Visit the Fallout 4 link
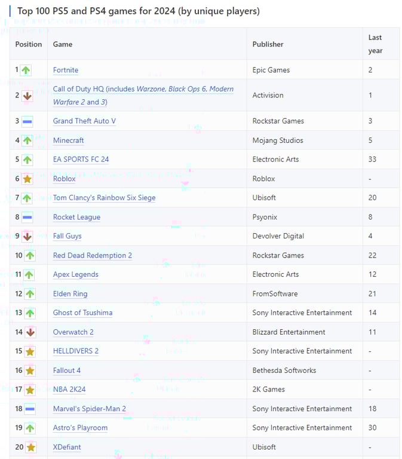This screenshot has width=402, height=459. (x=67, y=371)
